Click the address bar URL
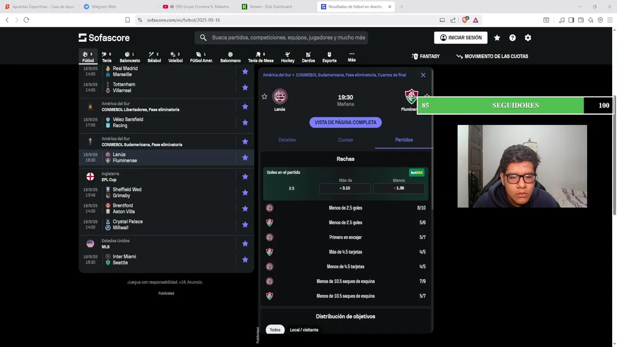The height and width of the screenshot is (347, 617). click(x=183, y=20)
